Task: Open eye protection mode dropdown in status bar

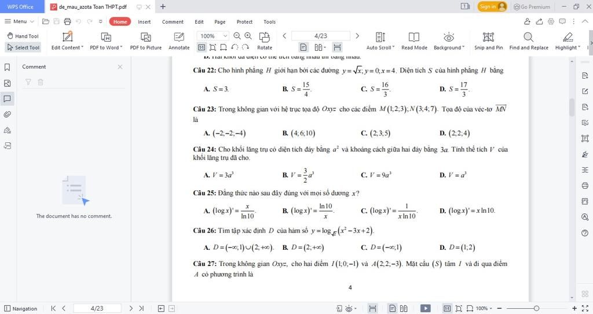Action: (x=352, y=308)
